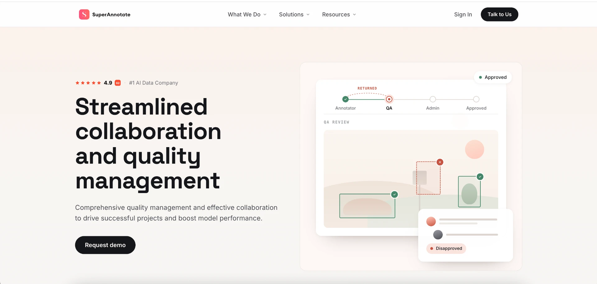Click the green plant annotation box

point(469,192)
